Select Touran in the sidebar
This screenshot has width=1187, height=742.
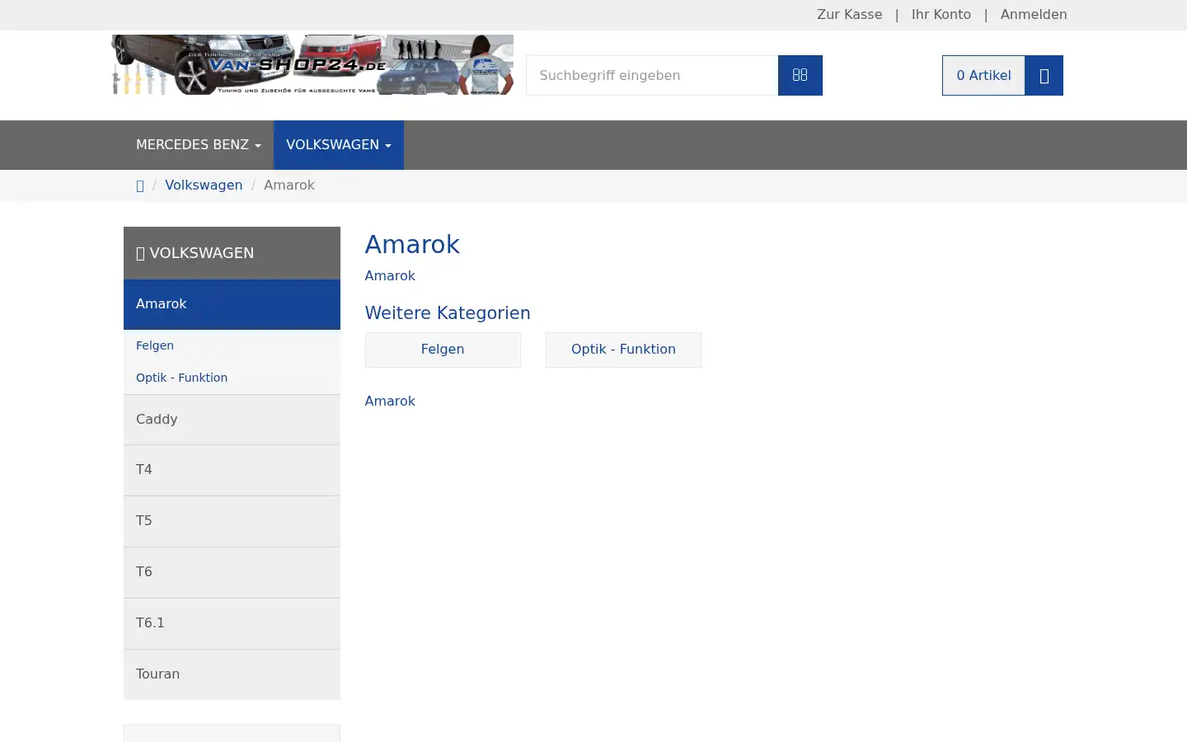232,674
